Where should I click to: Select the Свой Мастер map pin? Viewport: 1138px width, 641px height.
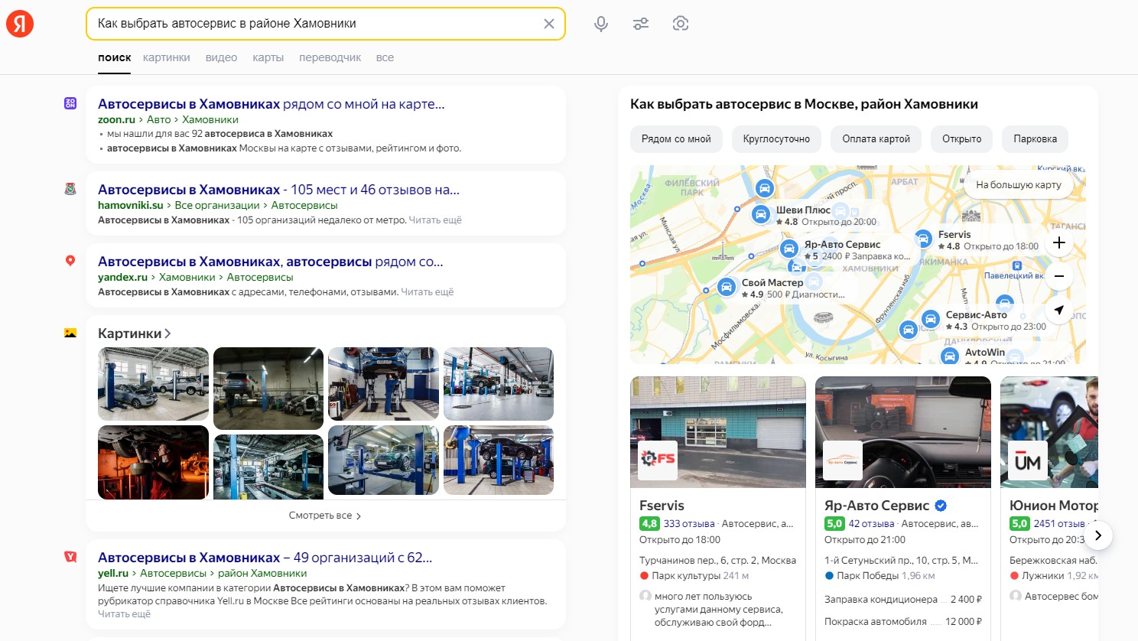(727, 288)
